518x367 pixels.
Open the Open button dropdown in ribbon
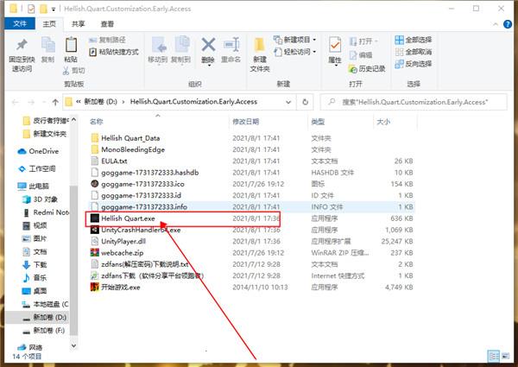tap(376, 41)
